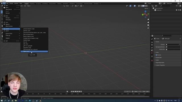The height and width of the screenshot is (102, 182).
Task: Select FBX (.fbx) import option
Action: [34, 44]
